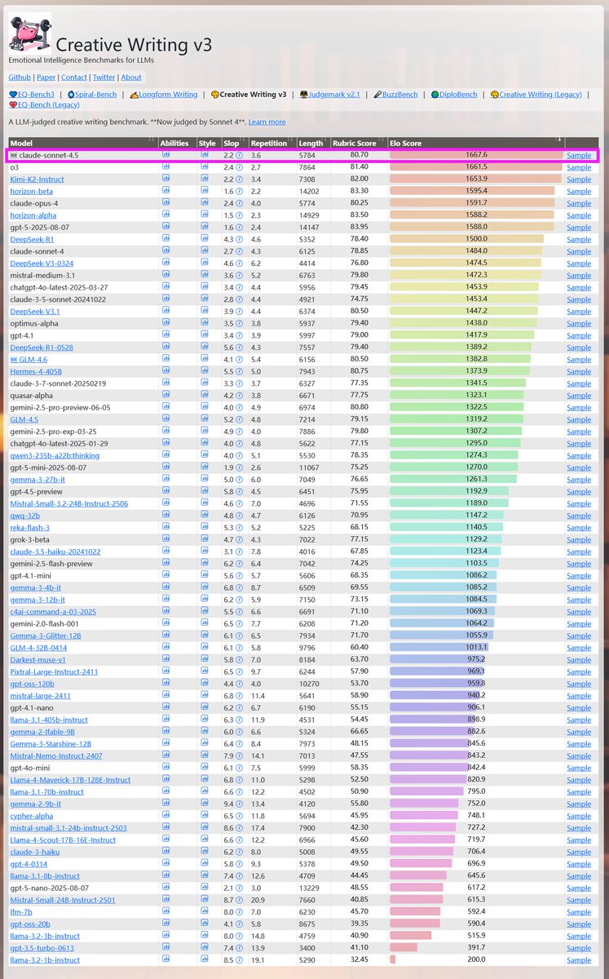
Task: Open Abilities chart icon for gpt-4.1
Action: pos(166,335)
